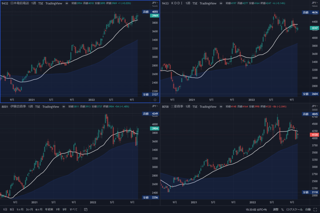Toggle ログスケール log scale

click(294, 209)
